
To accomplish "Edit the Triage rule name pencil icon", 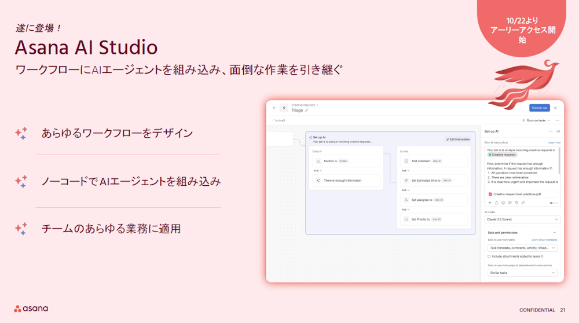I will [306, 111].
